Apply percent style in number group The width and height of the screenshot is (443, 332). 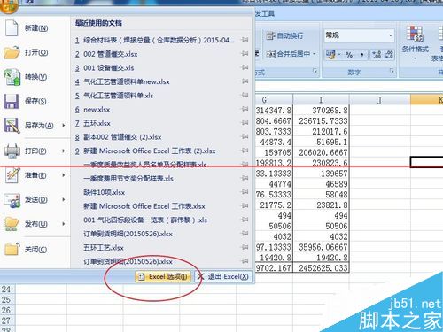[x=349, y=55]
